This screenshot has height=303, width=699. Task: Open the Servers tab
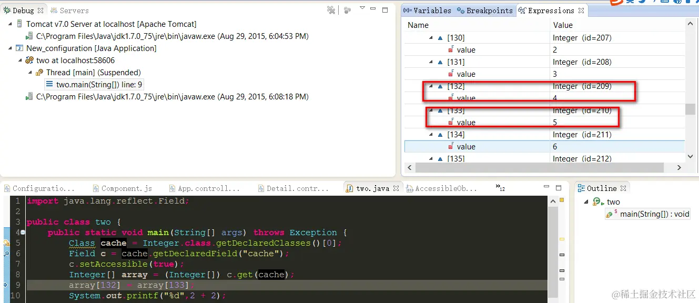click(69, 11)
